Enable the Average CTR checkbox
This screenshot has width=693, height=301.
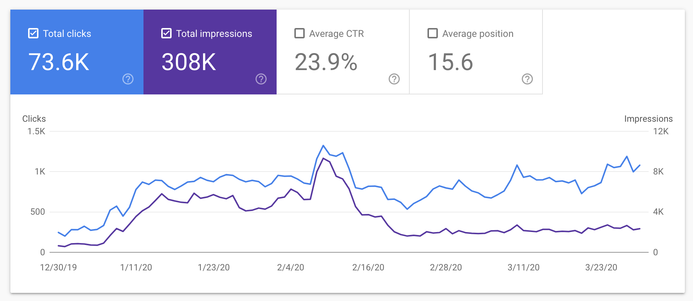pyautogui.click(x=300, y=33)
